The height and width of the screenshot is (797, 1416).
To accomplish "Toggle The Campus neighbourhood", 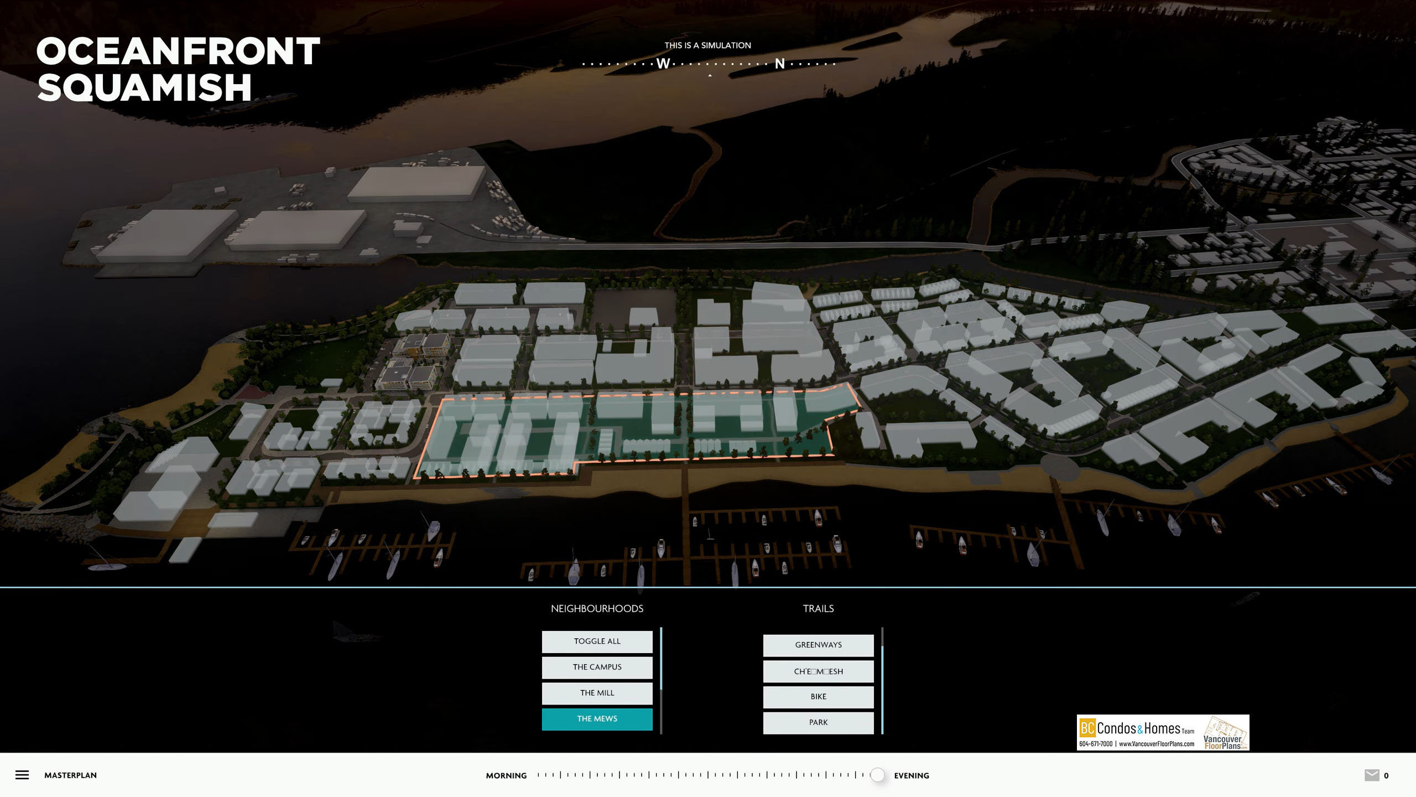I will (x=597, y=667).
